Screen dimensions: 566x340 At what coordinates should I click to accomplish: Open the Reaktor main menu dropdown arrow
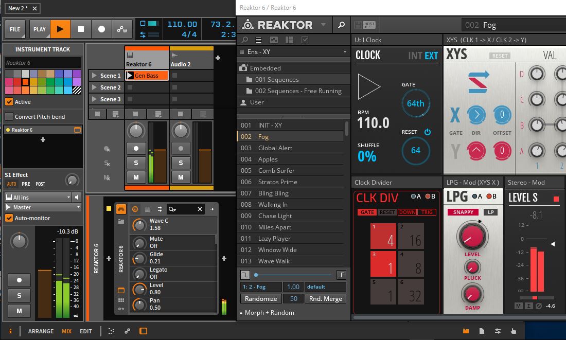click(323, 25)
